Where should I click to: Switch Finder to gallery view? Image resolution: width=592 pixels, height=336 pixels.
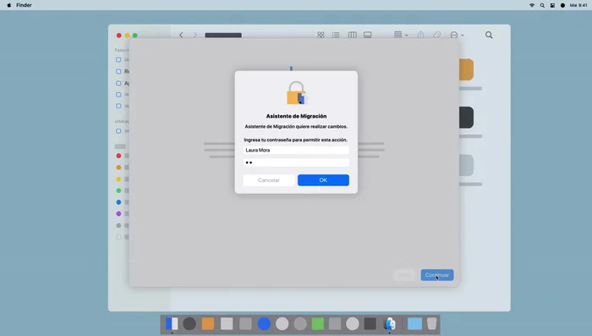368,35
